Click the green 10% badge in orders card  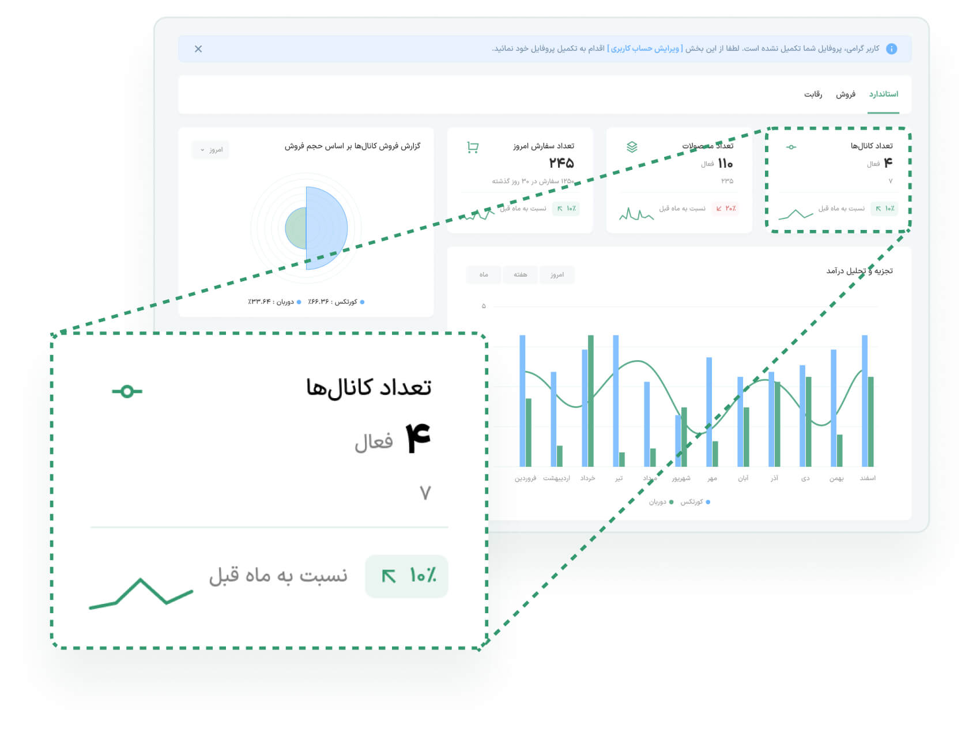tap(566, 209)
